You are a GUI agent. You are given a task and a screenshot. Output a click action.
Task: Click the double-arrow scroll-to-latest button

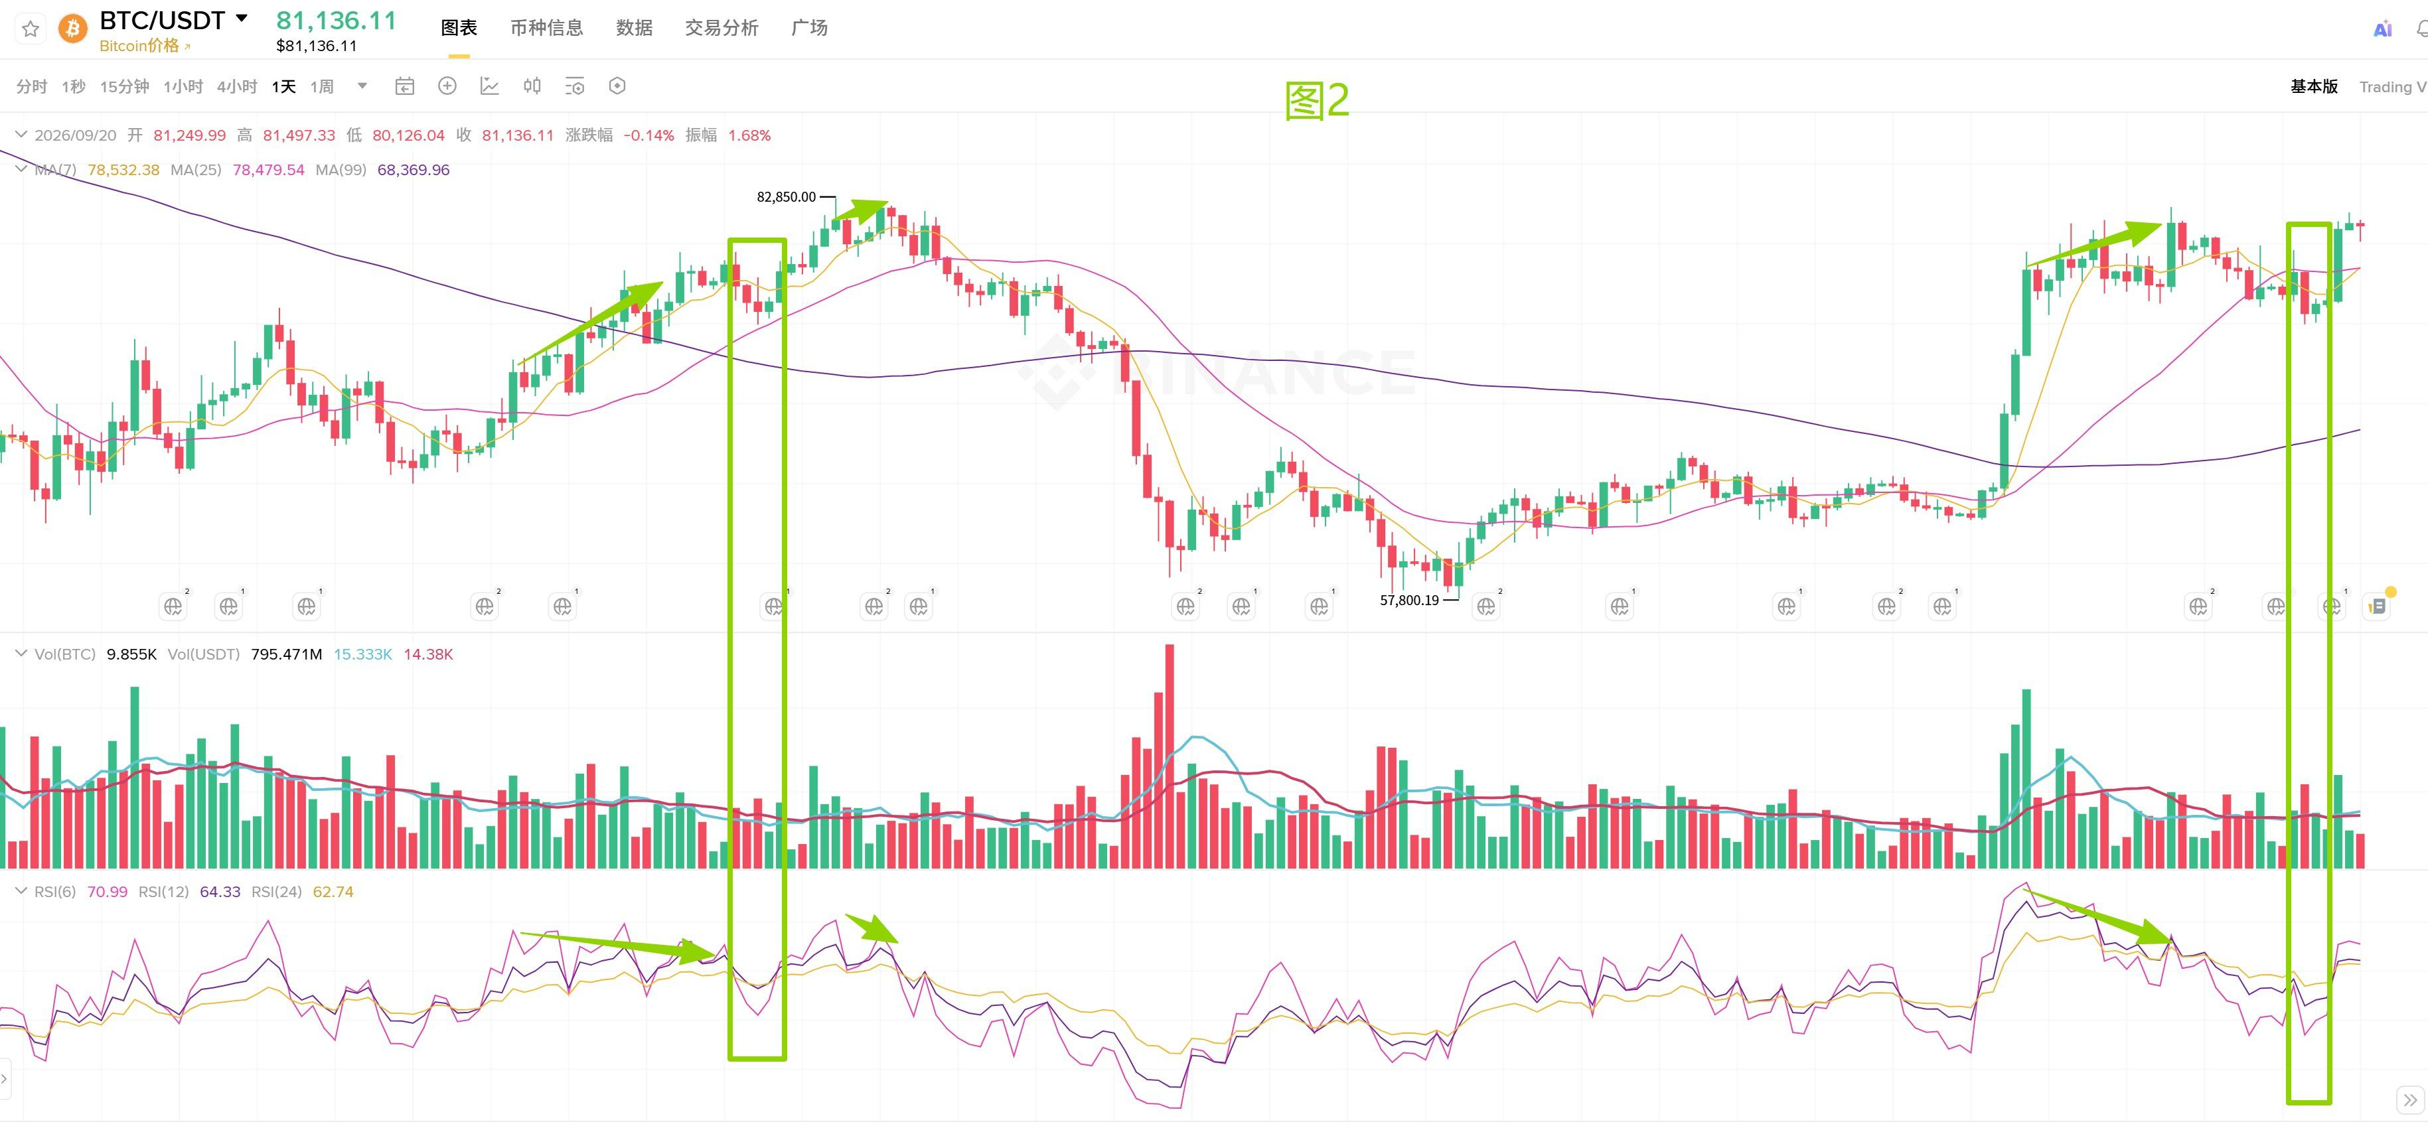pyautogui.click(x=2410, y=1100)
